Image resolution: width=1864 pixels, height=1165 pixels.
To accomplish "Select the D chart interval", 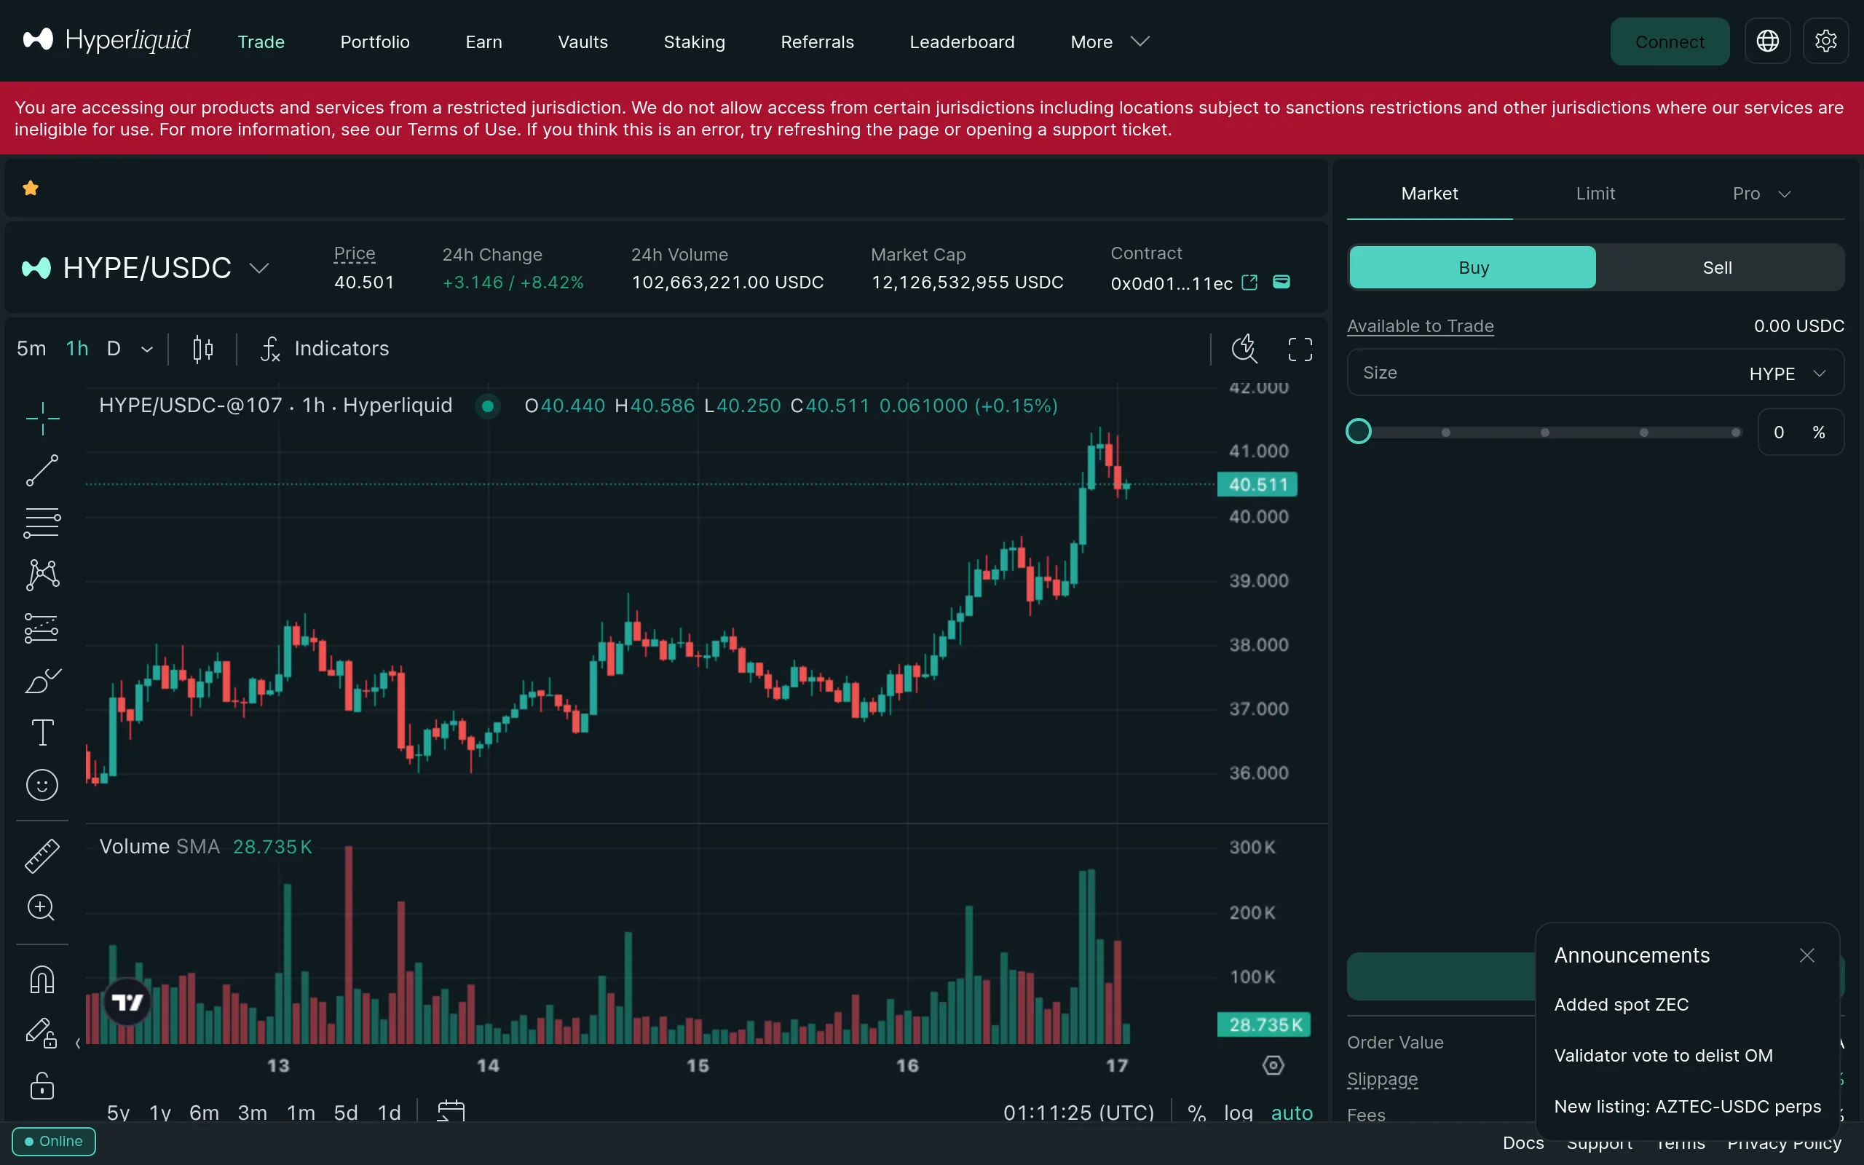I will point(114,349).
